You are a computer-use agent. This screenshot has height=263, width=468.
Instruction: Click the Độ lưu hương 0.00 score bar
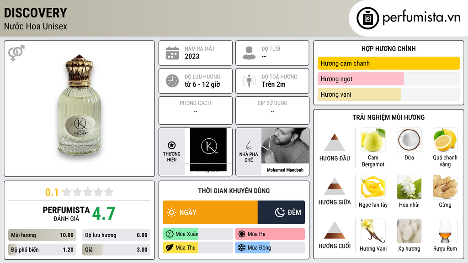(x=116, y=235)
